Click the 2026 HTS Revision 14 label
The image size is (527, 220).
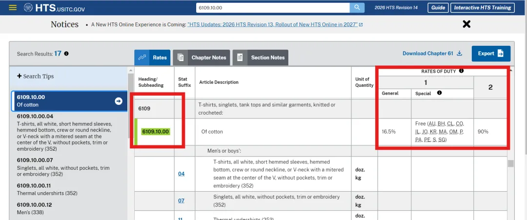point(396,7)
